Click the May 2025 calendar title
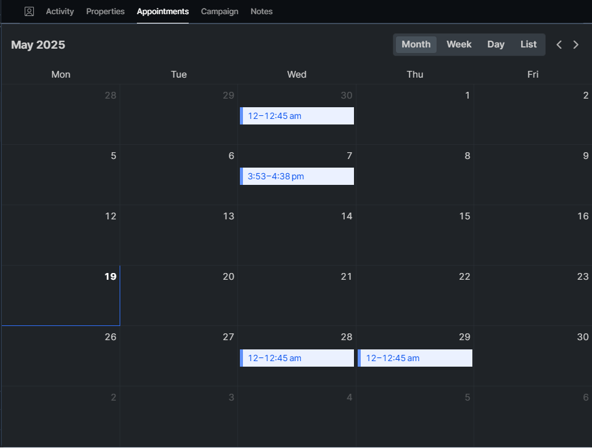This screenshot has width=592, height=448. coord(38,45)
